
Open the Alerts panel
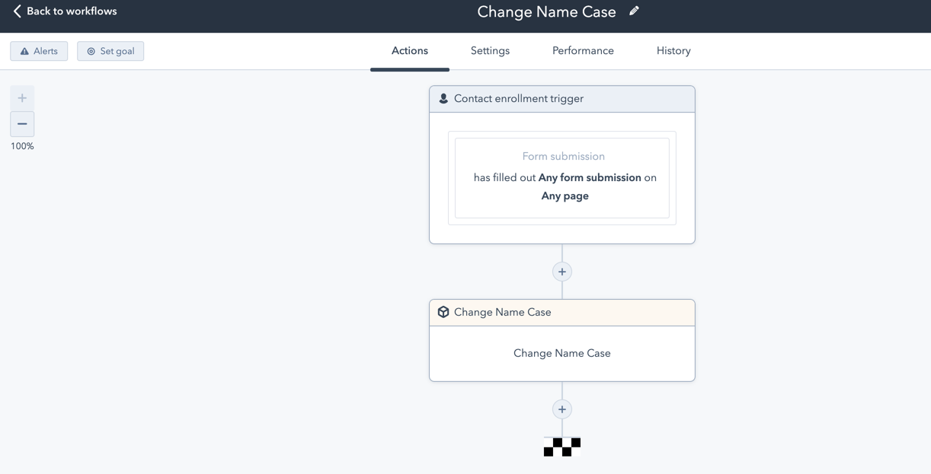(x=39, y=51)
